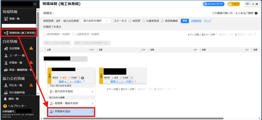Viewport: 262px width, 120px height.
Task: Click the 会社情報 building icon
Action: [x=6, y=49]
